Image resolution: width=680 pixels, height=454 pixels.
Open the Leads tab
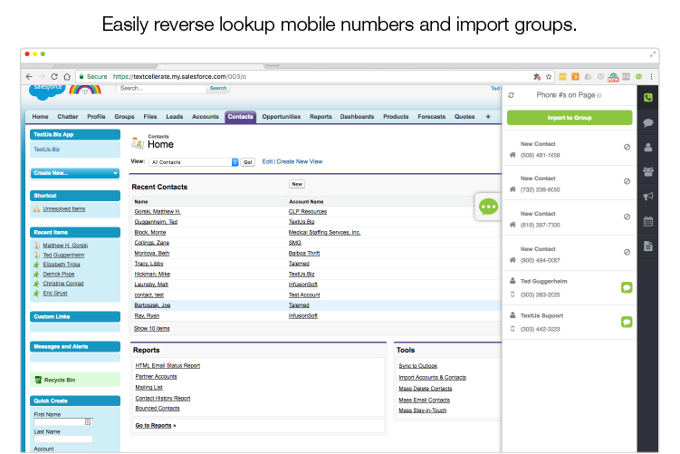[x=175, y=117]
